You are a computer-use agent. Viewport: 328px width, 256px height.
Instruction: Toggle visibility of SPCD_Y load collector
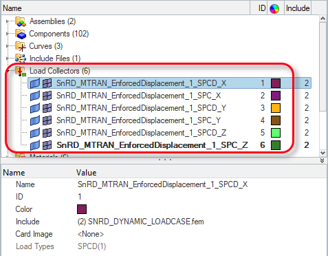tap(35, 108)
